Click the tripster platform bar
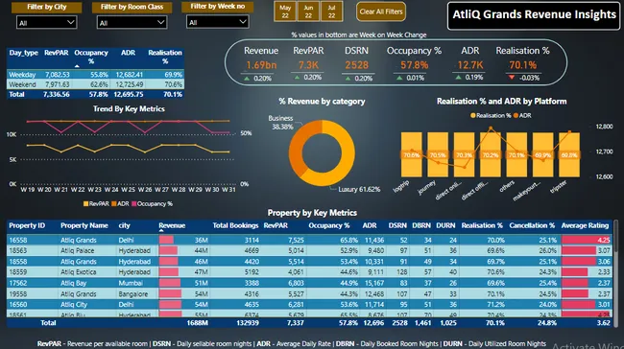 [x=569, y=154]
